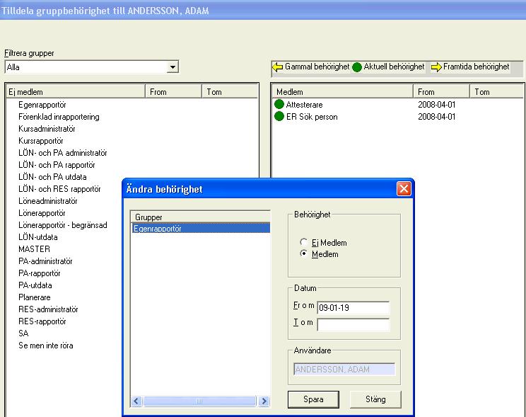This screenshot has width=526, height=417.
Task: Select SA in the list
Action: tap(23, 333)
